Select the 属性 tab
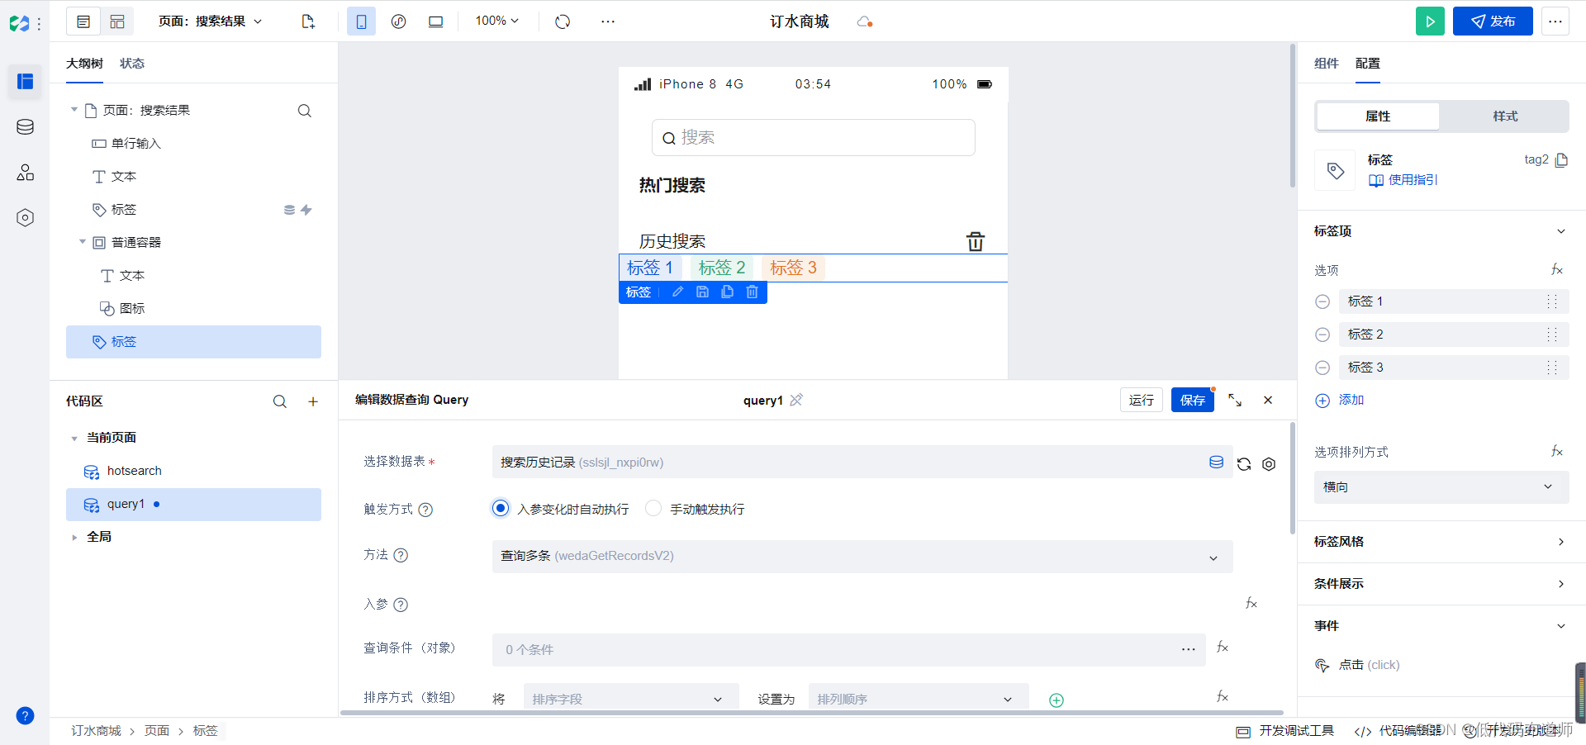Viewport: 1586px width, 745px height. click(1378, 116)
